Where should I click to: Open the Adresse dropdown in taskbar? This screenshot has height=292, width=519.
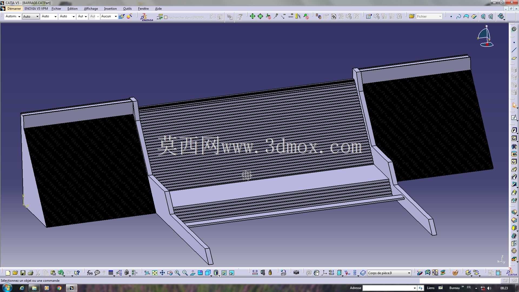click(x=415, y=288)
